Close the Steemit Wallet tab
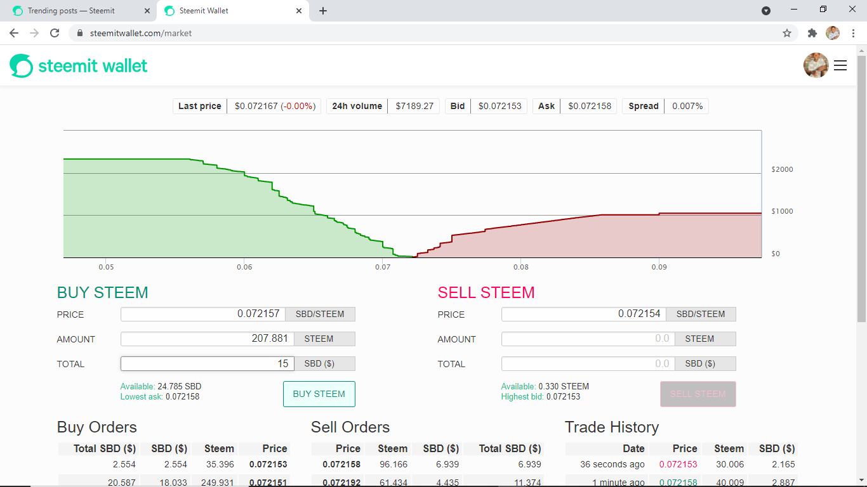Viewport: 867px width, 487px height. pyautogui.click(x=299, y=11)
